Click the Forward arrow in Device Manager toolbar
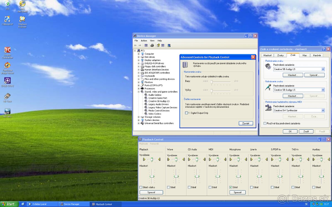Image resolution: width=332 pixels, height=207 pixels. tap(140, 45)
